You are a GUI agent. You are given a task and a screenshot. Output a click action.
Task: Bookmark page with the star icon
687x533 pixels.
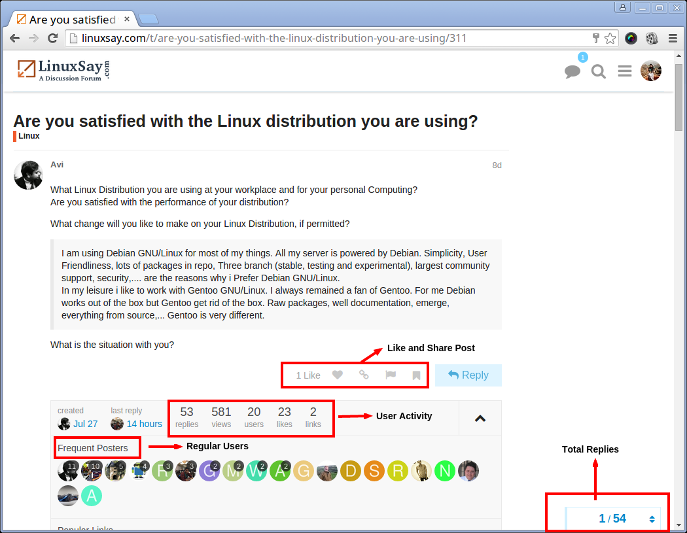click(610, 38)
